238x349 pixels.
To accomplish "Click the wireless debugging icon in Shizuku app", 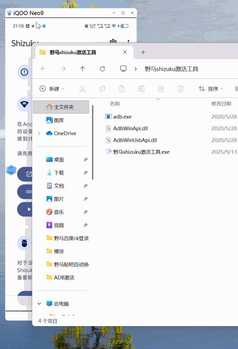I will [x=24, y=104].
